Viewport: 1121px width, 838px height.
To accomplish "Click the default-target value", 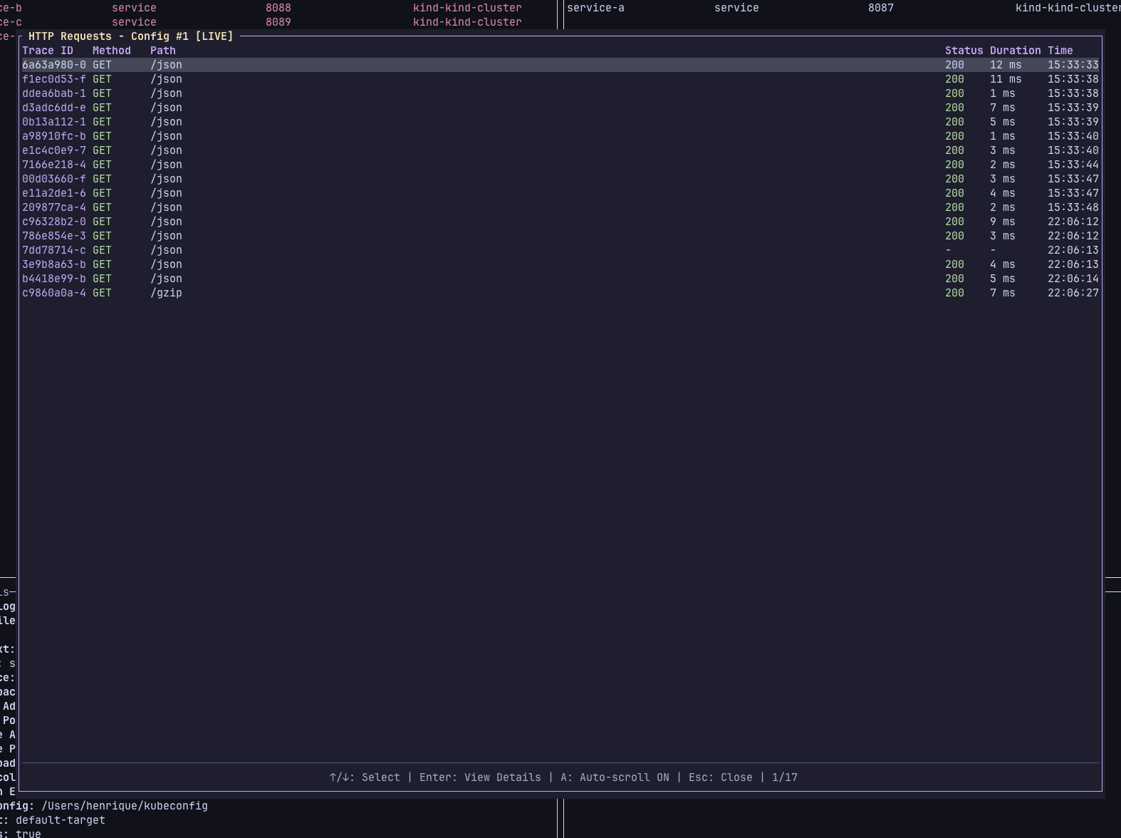I will pos(61,820).
